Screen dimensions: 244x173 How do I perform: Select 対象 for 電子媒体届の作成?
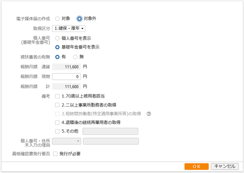57,19
